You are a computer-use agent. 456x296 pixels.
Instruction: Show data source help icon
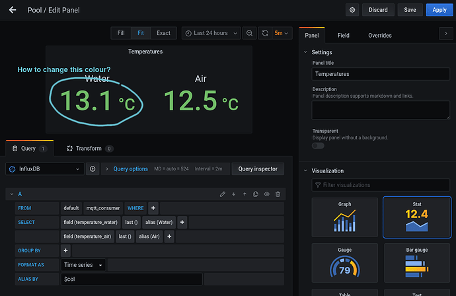click(x=93, y=169)
